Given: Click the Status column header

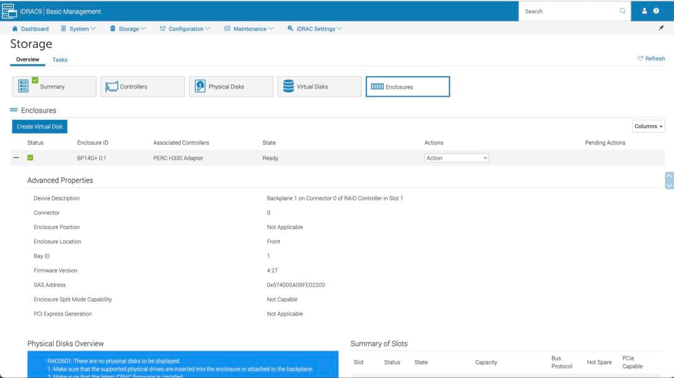Looking at the screenshot, I should (x=35, y=143).
